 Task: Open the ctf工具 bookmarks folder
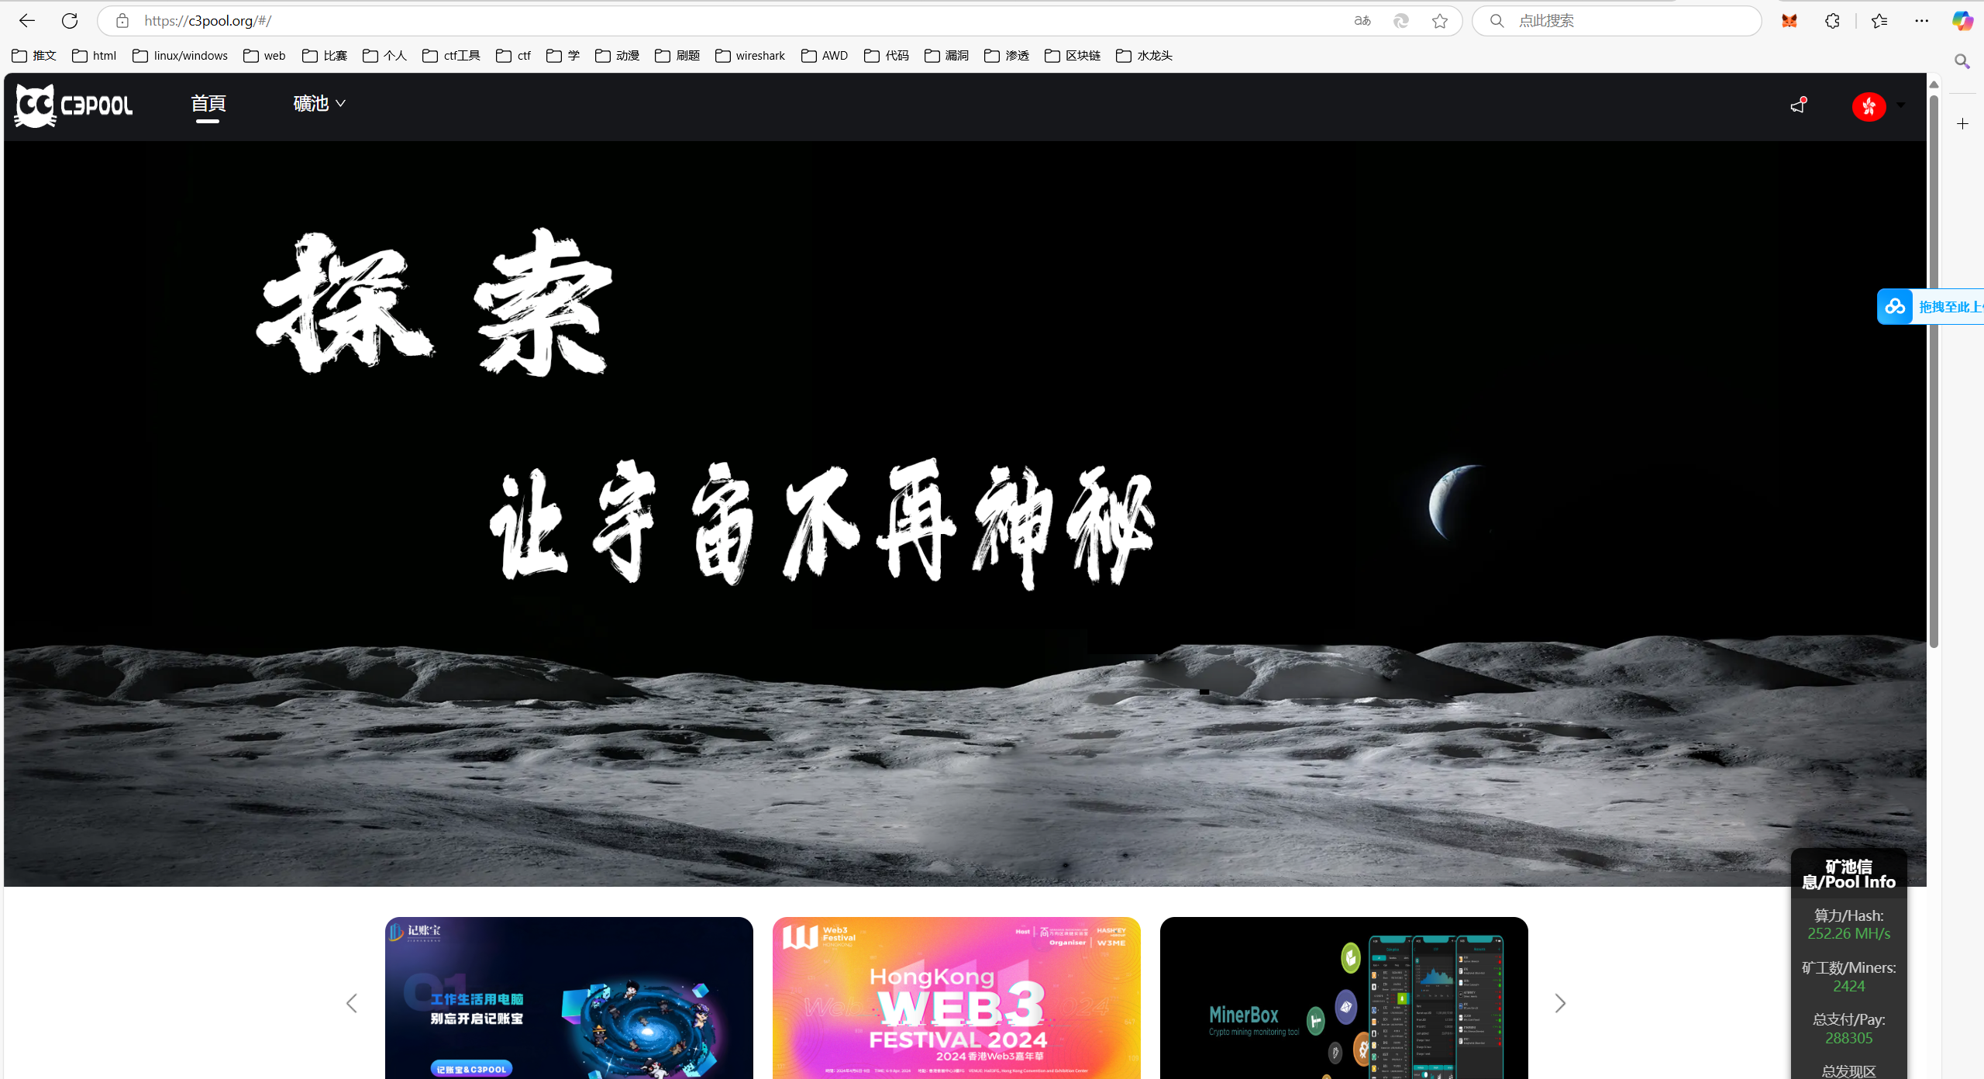point(452,55)
